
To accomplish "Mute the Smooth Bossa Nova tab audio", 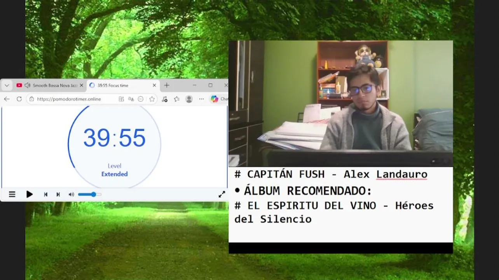I will (x=27, y=85).
